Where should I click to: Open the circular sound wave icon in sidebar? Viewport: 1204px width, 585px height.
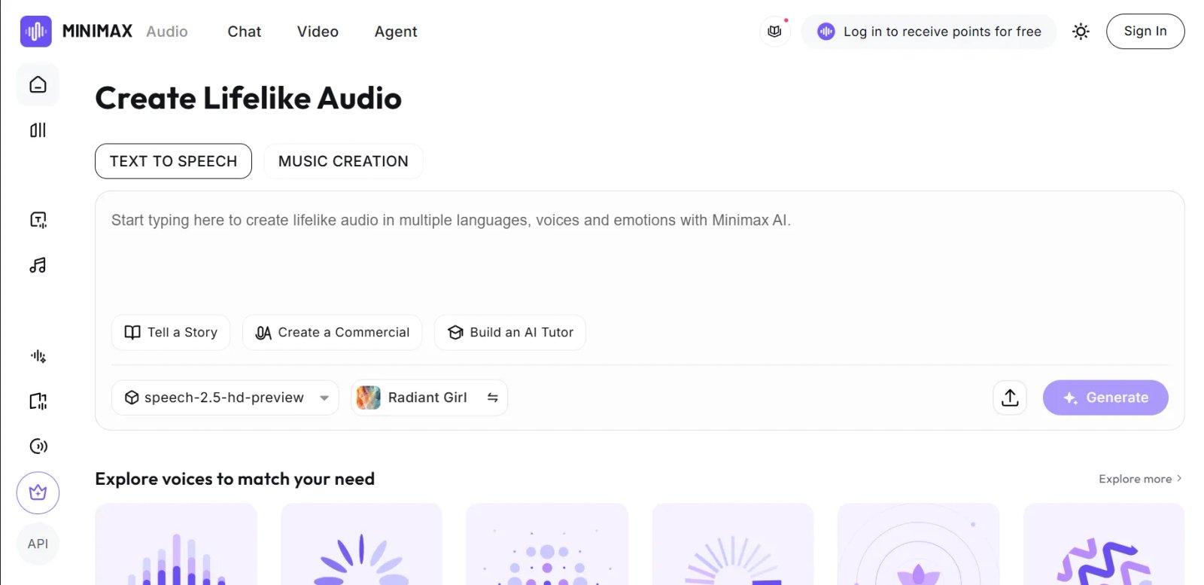(x=38, y=446)
